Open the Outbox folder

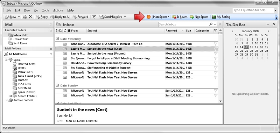(21, 80)
